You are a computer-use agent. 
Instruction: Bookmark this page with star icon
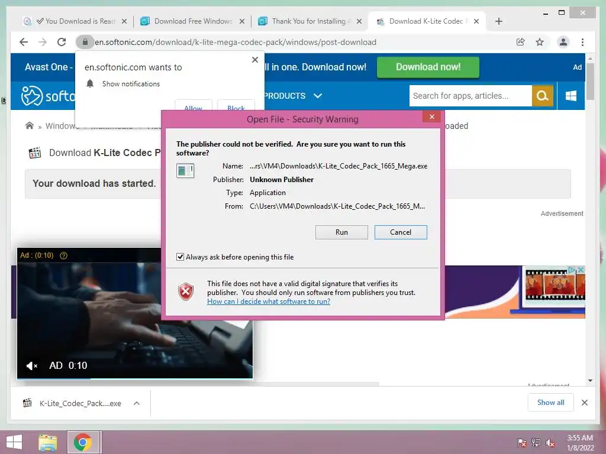(540, 42)
